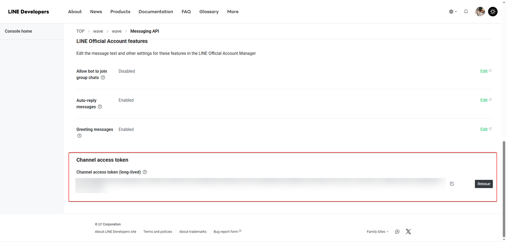The height and width of the screenshot is (242, 506).
Task: Expand the Family Sites dropdown
Action: pyautogui.click(x=378, y=232)
